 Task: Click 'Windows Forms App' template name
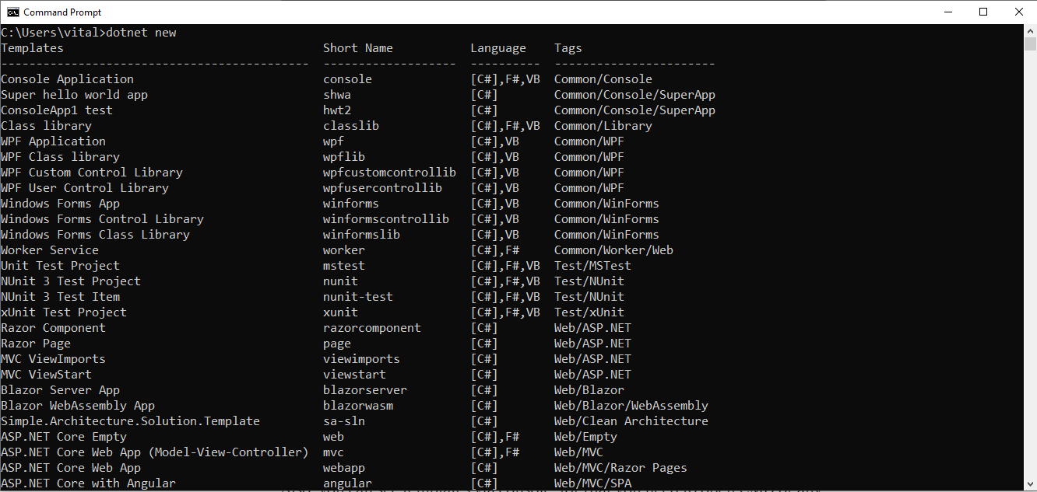pos(60,204)
